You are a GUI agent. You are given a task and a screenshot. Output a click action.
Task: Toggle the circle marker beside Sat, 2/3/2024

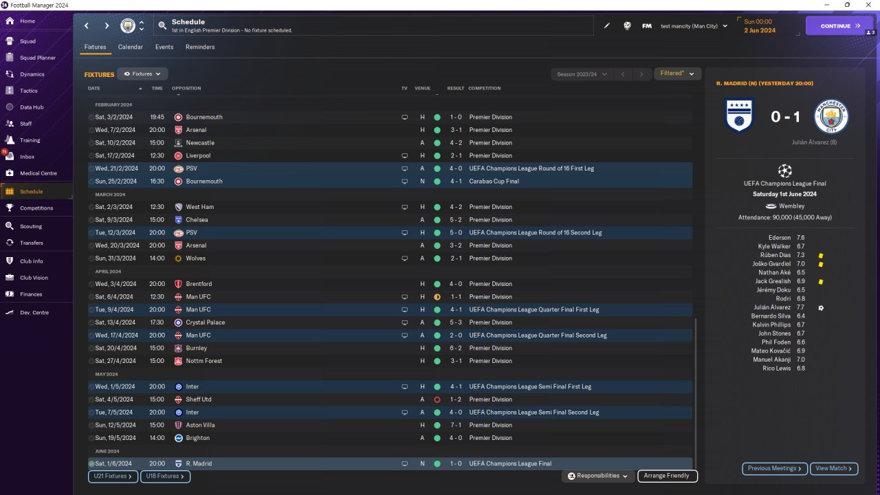click(91, 207)
